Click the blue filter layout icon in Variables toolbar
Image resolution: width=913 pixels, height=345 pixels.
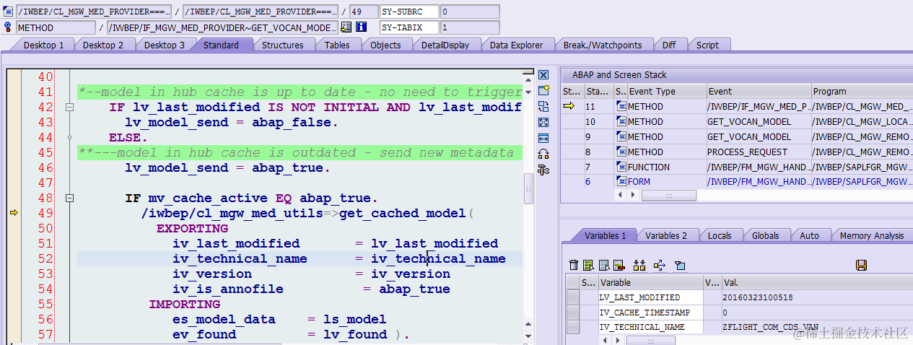click(x=679, y=266)
